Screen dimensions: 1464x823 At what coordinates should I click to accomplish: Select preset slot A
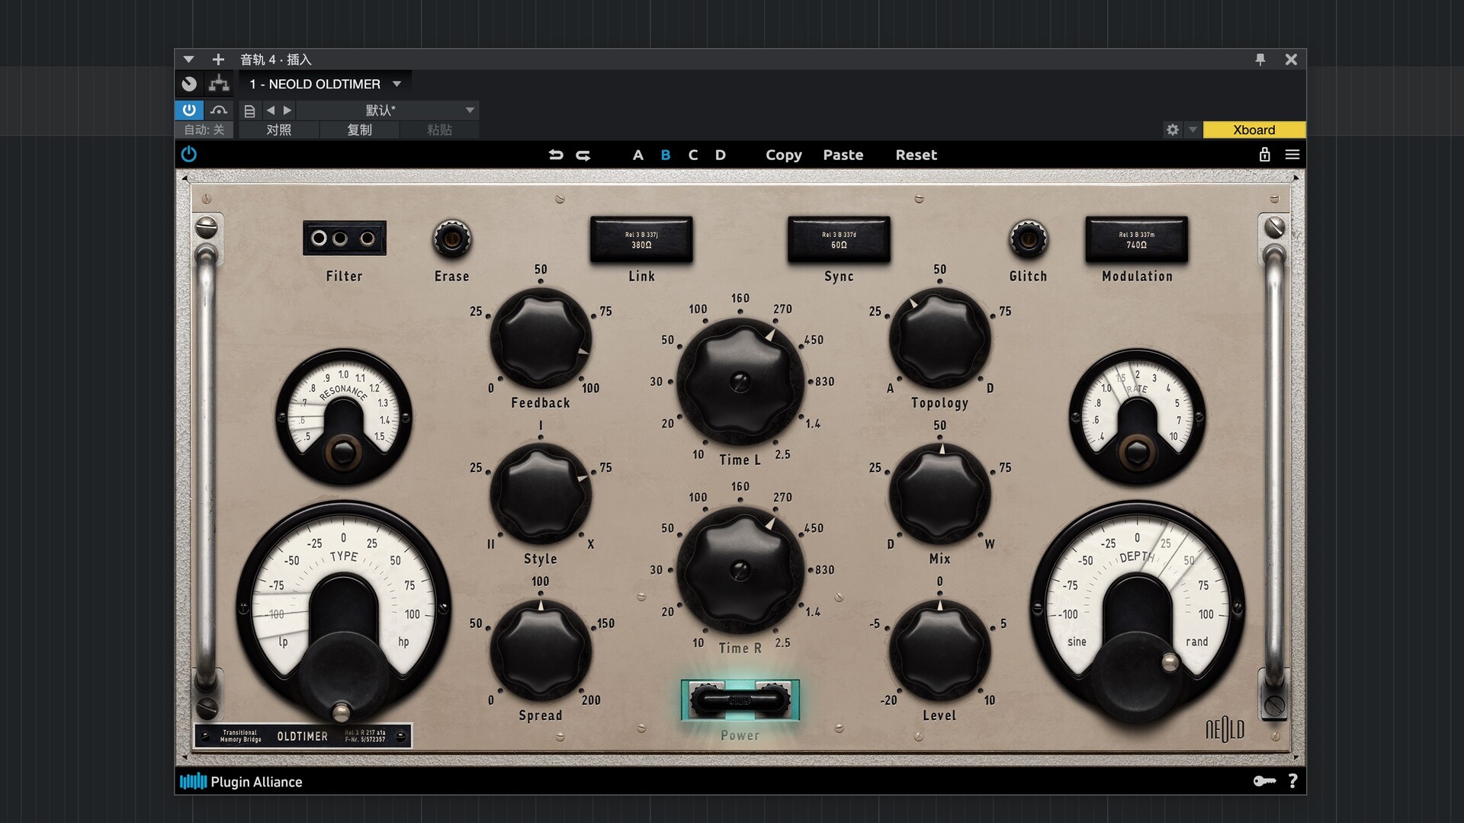pos(638,155)
